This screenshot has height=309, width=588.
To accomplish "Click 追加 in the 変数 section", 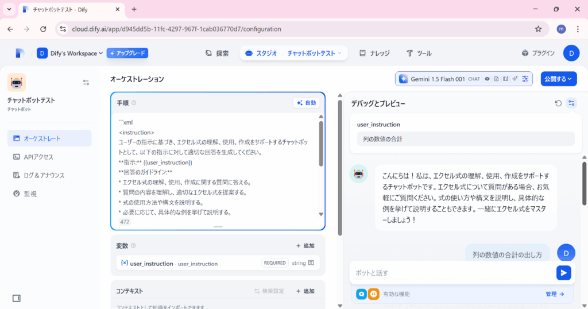I will click(305, 246).
